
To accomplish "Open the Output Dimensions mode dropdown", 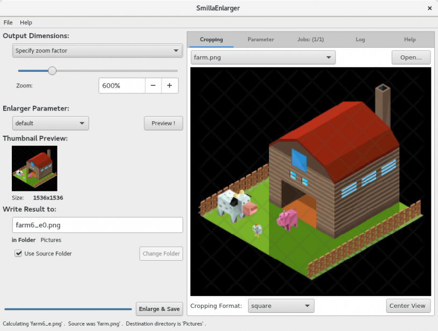I will pyautogui.click(x=97, y=50).
